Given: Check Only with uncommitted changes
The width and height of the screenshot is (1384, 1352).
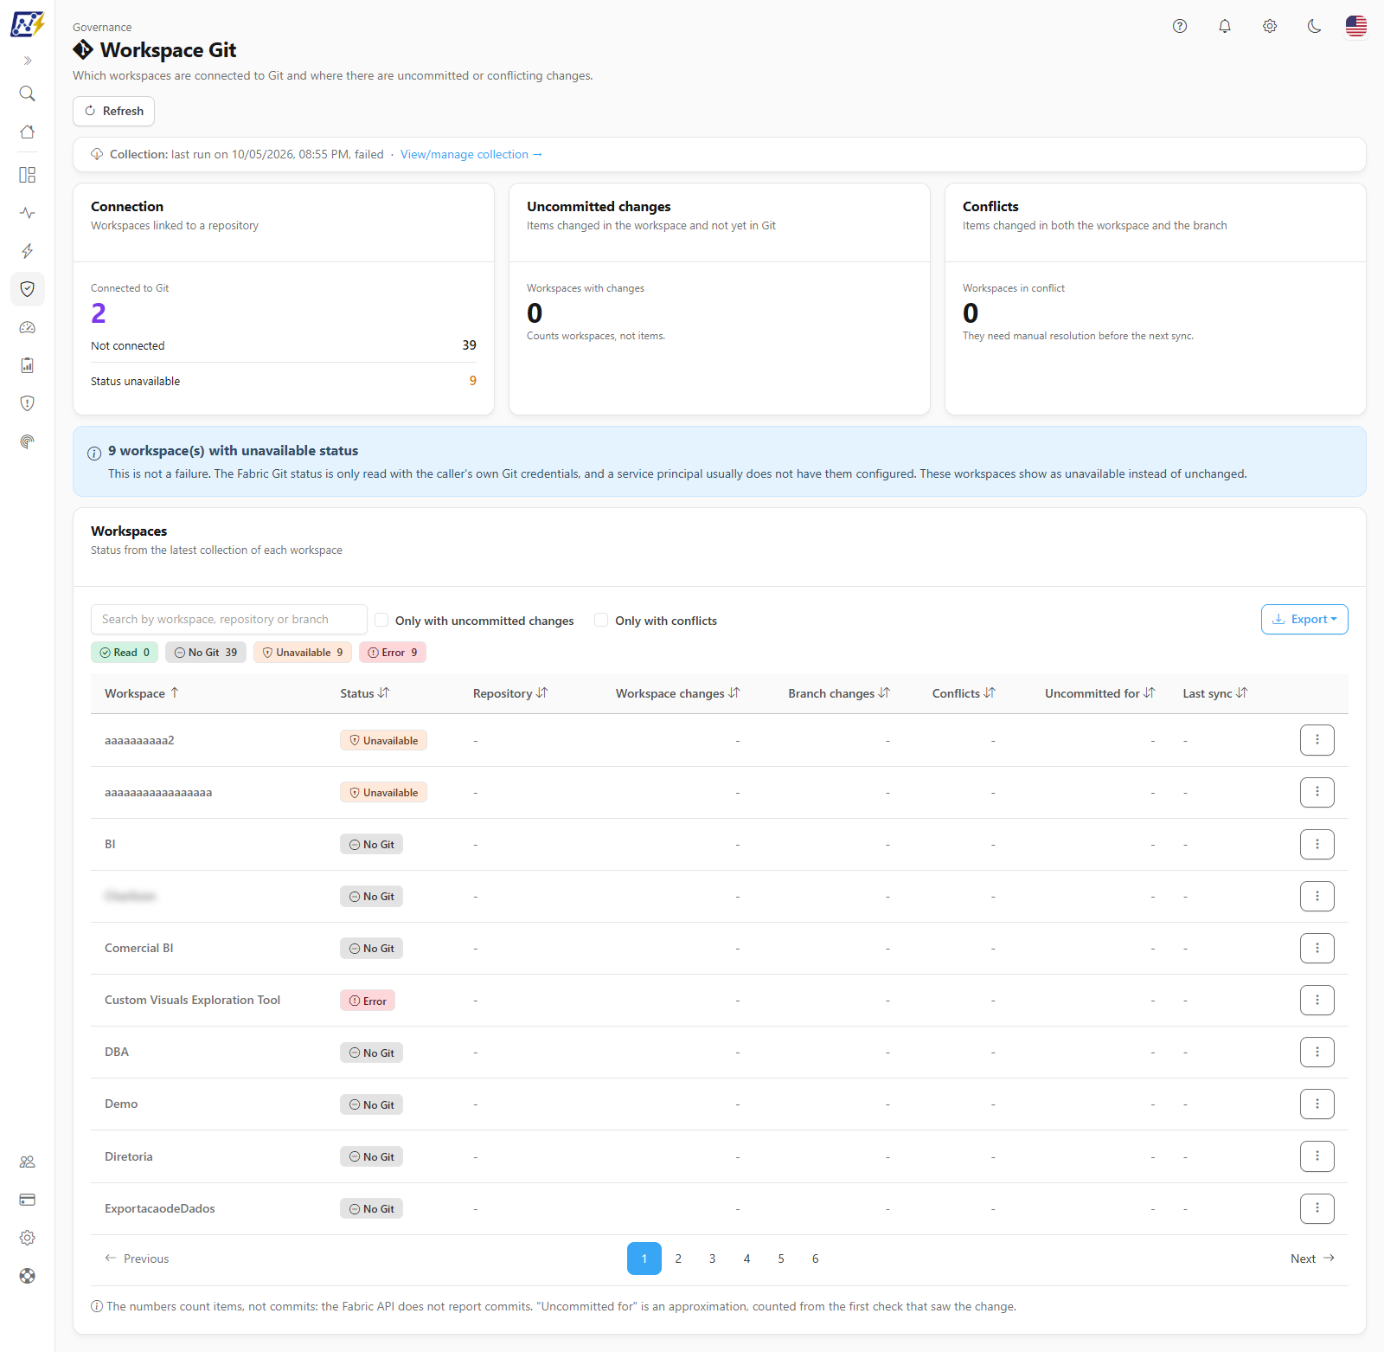Looking at the screenshot, I should (381, 620).
